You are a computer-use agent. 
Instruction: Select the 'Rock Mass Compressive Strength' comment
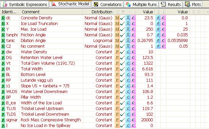(51, 120)
